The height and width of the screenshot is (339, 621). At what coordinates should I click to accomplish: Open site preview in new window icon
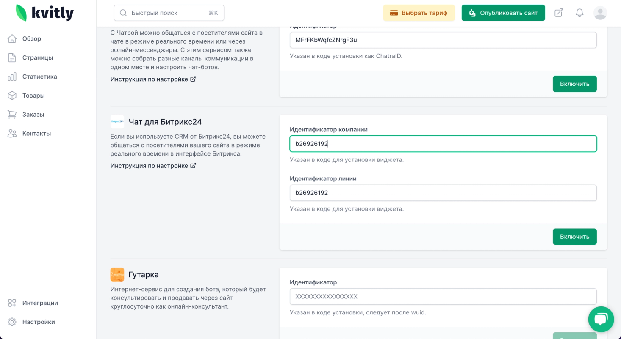coord(559,13)
